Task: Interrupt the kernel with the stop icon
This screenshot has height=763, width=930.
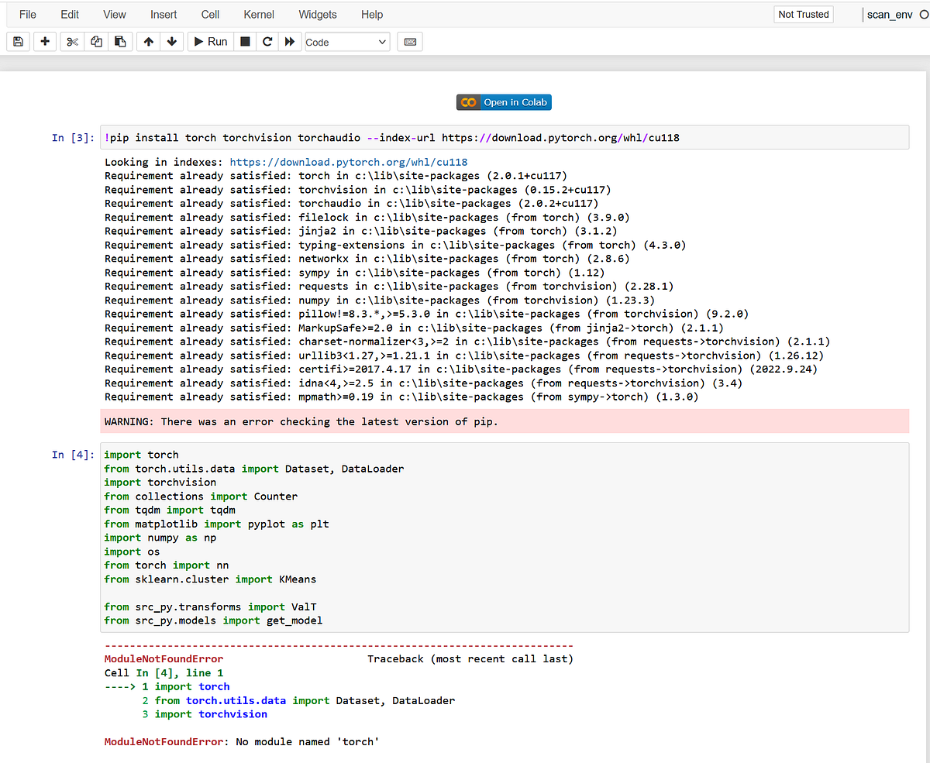Action: pyautogui.click(x=243, y=41)
